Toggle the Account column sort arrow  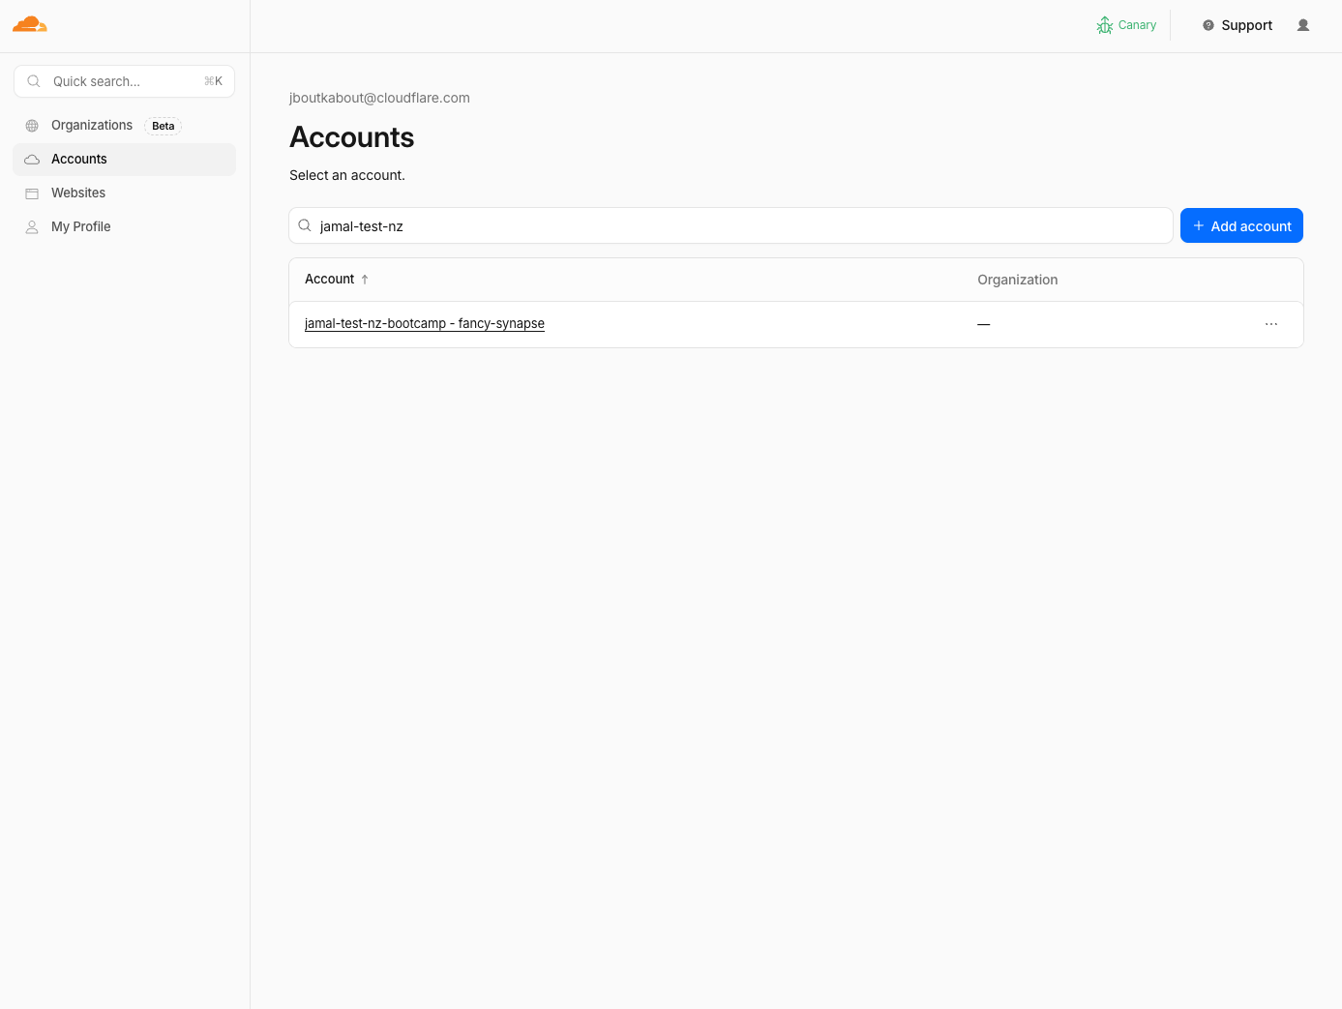365,280
